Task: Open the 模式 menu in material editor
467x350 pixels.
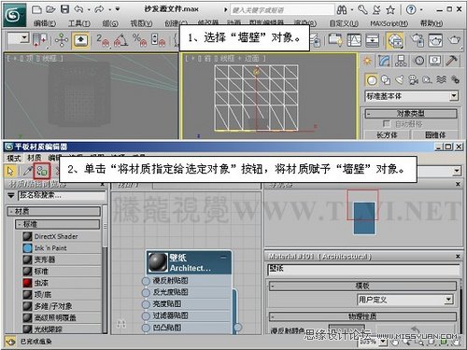Action: pos(14,158)
